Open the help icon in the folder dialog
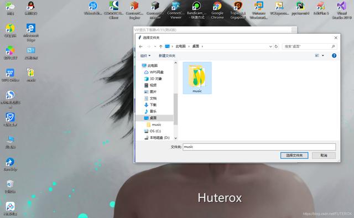354x218 pixels. 334,55
